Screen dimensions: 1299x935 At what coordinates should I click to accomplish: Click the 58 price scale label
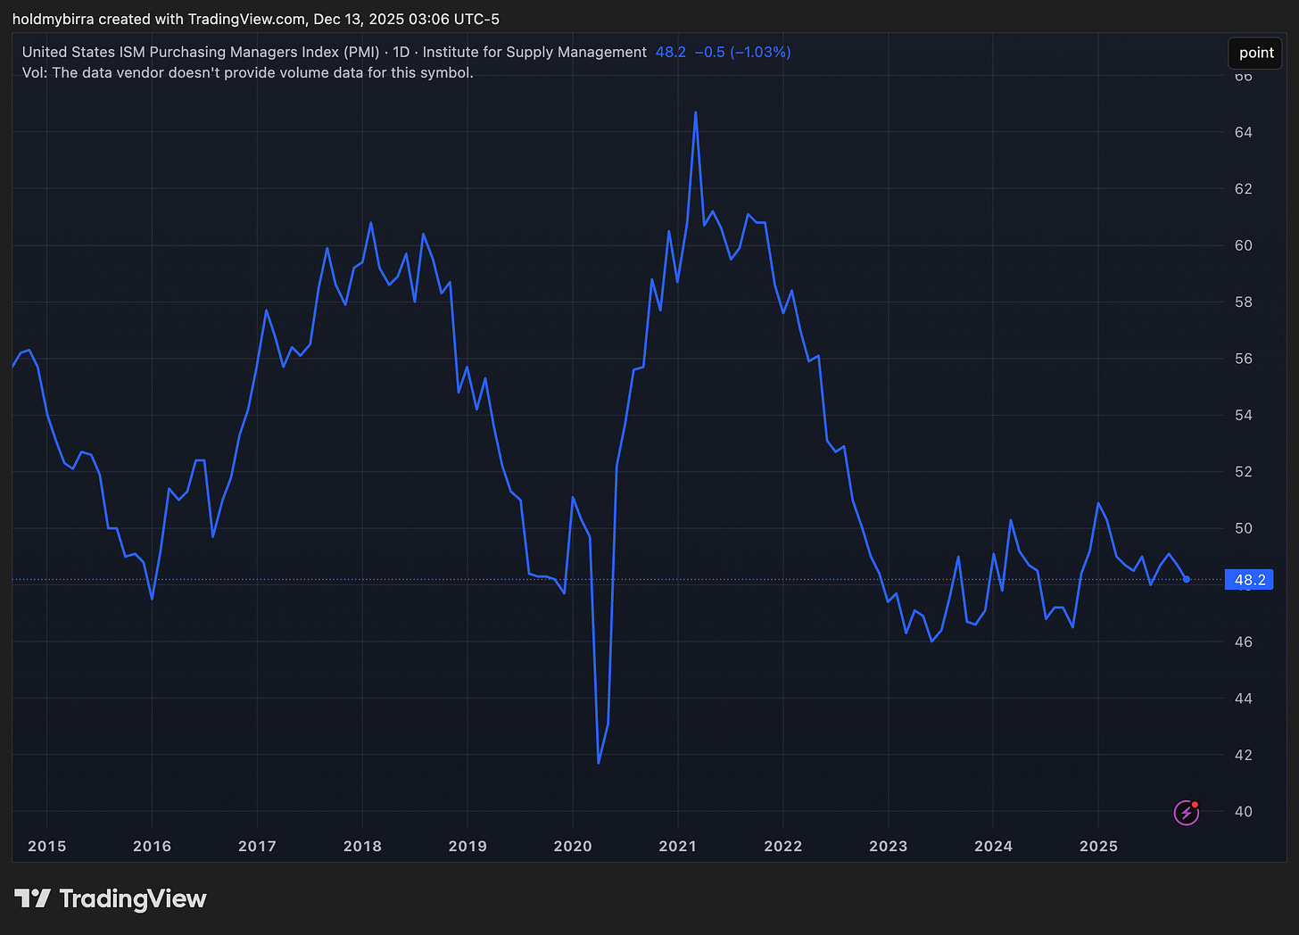pyautogui.click(x=1244, y=302)
